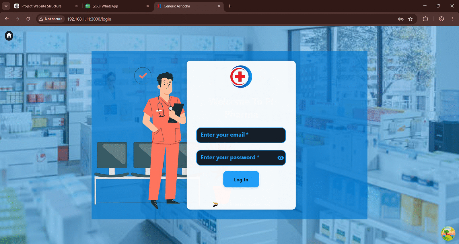Go forward to next page

point(17,19)
